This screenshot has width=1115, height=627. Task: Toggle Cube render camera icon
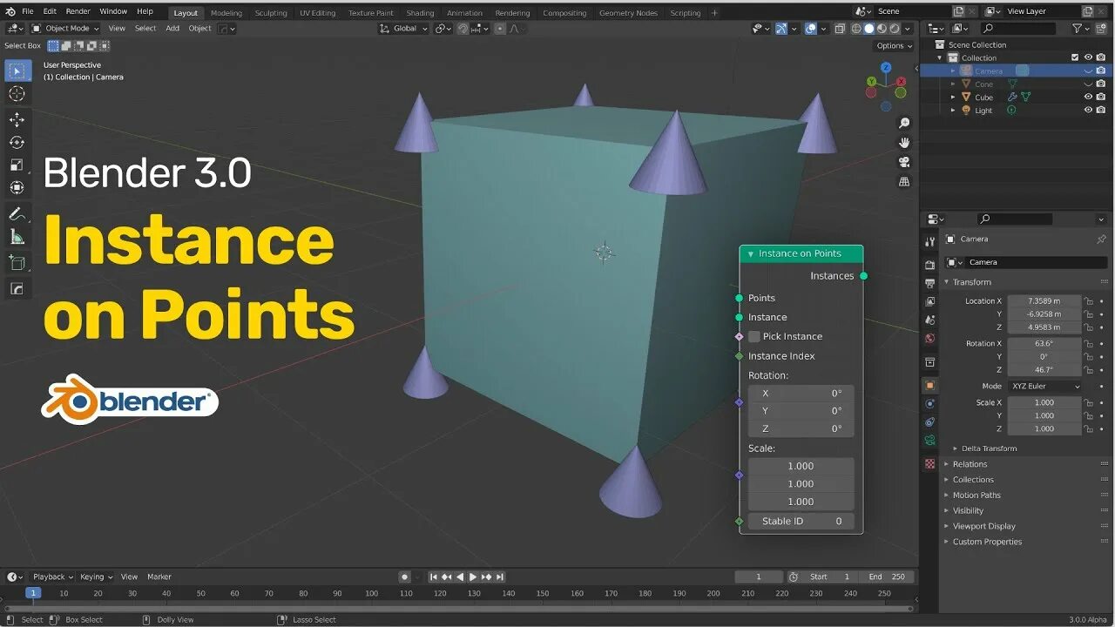click(x=1101, y=98)
